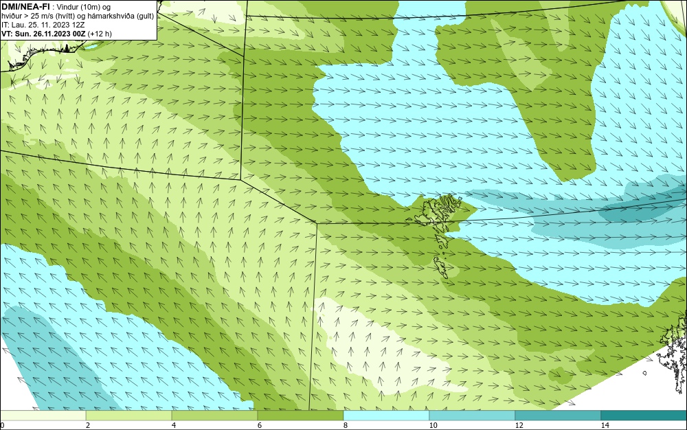Viewport: 687px width, 430px height.
Task: Click the 6–8 m/s olive green legend swatch
Action: (x=301, y=416)
